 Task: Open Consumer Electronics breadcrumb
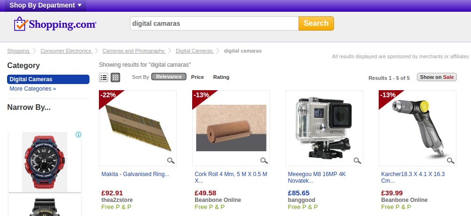click(x=66, y=51)
